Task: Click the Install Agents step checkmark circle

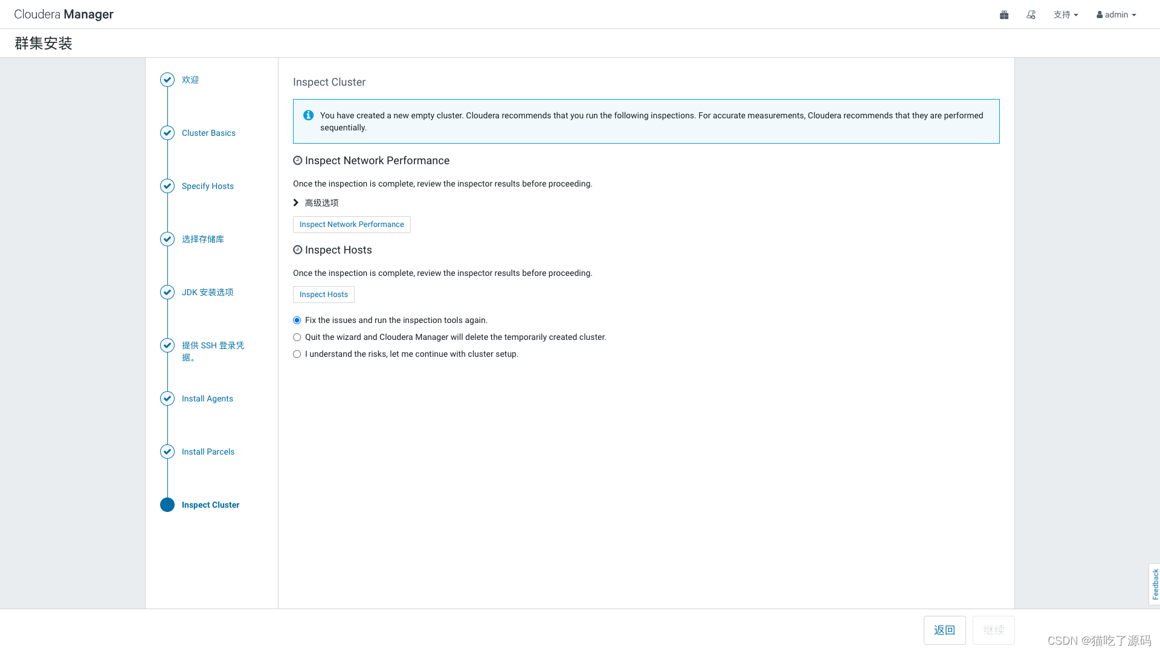Action: tap(167, 398)
